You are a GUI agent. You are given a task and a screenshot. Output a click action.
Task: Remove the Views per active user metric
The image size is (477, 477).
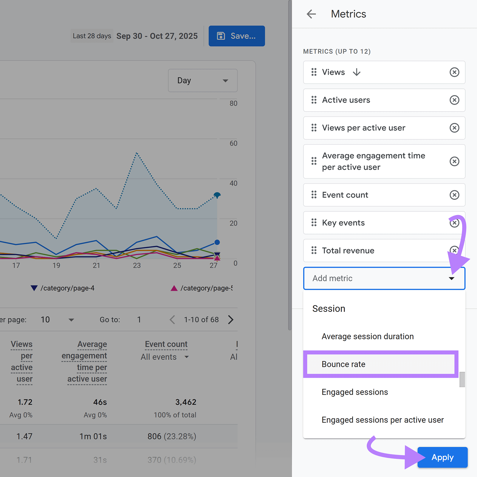coord(454,128)
